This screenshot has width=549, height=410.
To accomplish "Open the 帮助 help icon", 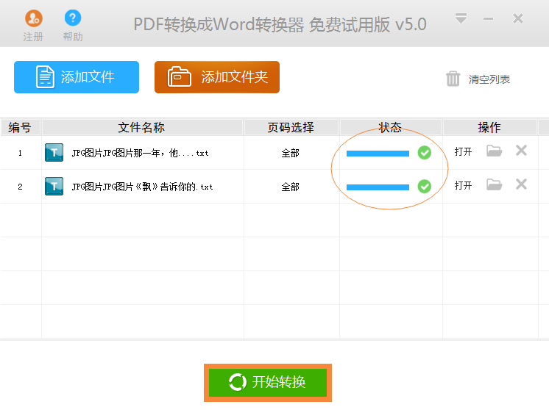I will pyautogui.click(x=73, y=18).
